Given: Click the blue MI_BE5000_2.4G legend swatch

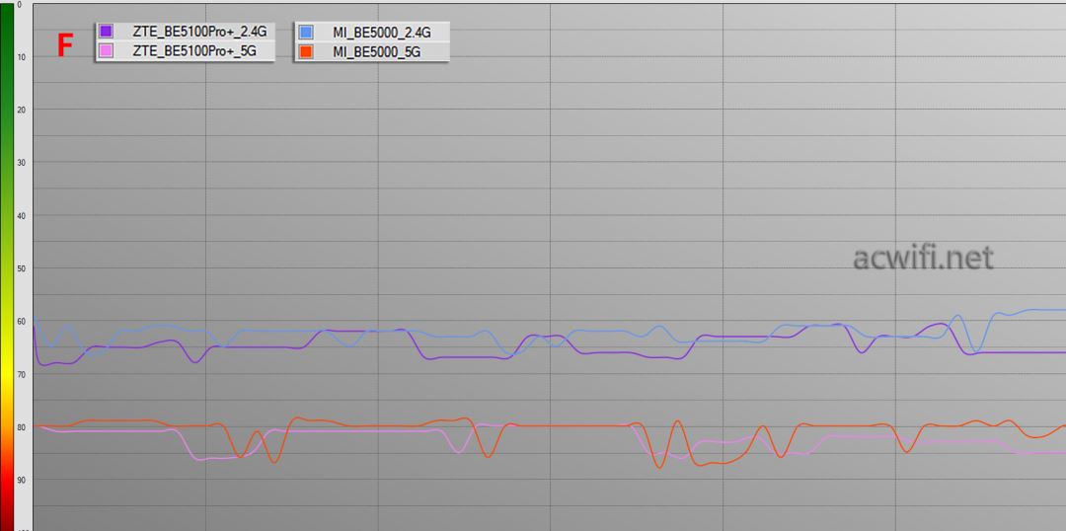Looking at the screenshot, I should point(306,32).
